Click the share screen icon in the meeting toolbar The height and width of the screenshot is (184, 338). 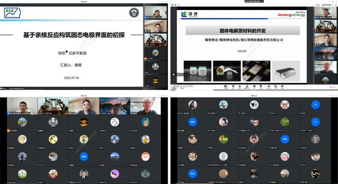226,86
